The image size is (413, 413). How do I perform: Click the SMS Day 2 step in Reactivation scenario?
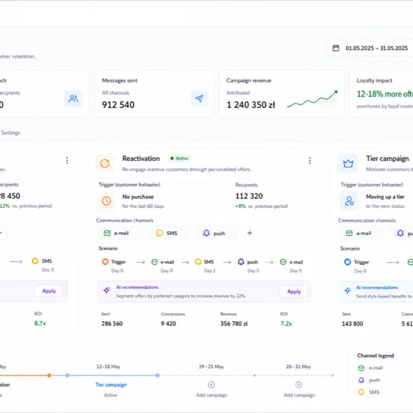204,266
